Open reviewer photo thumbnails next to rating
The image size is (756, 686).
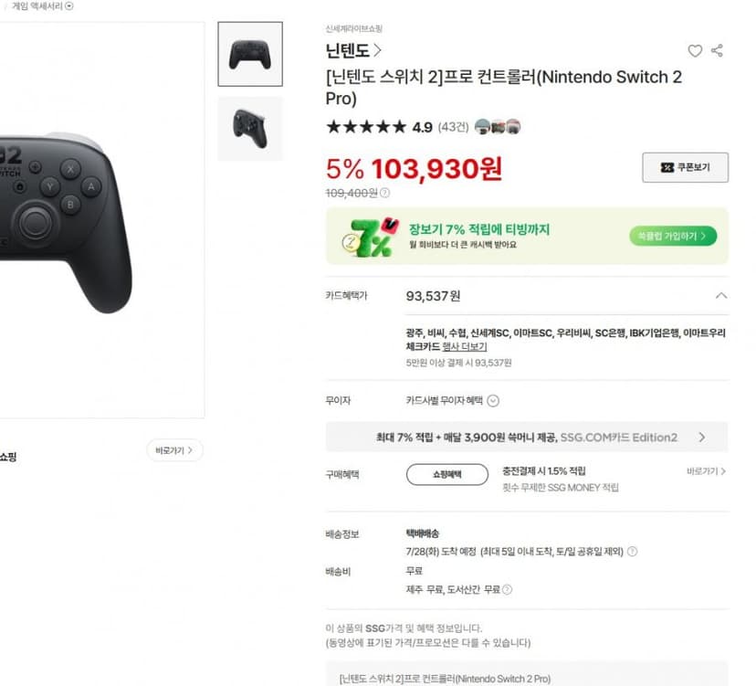498,127
